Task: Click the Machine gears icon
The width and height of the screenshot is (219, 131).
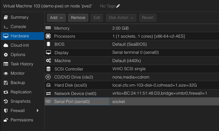Action: 48,61
